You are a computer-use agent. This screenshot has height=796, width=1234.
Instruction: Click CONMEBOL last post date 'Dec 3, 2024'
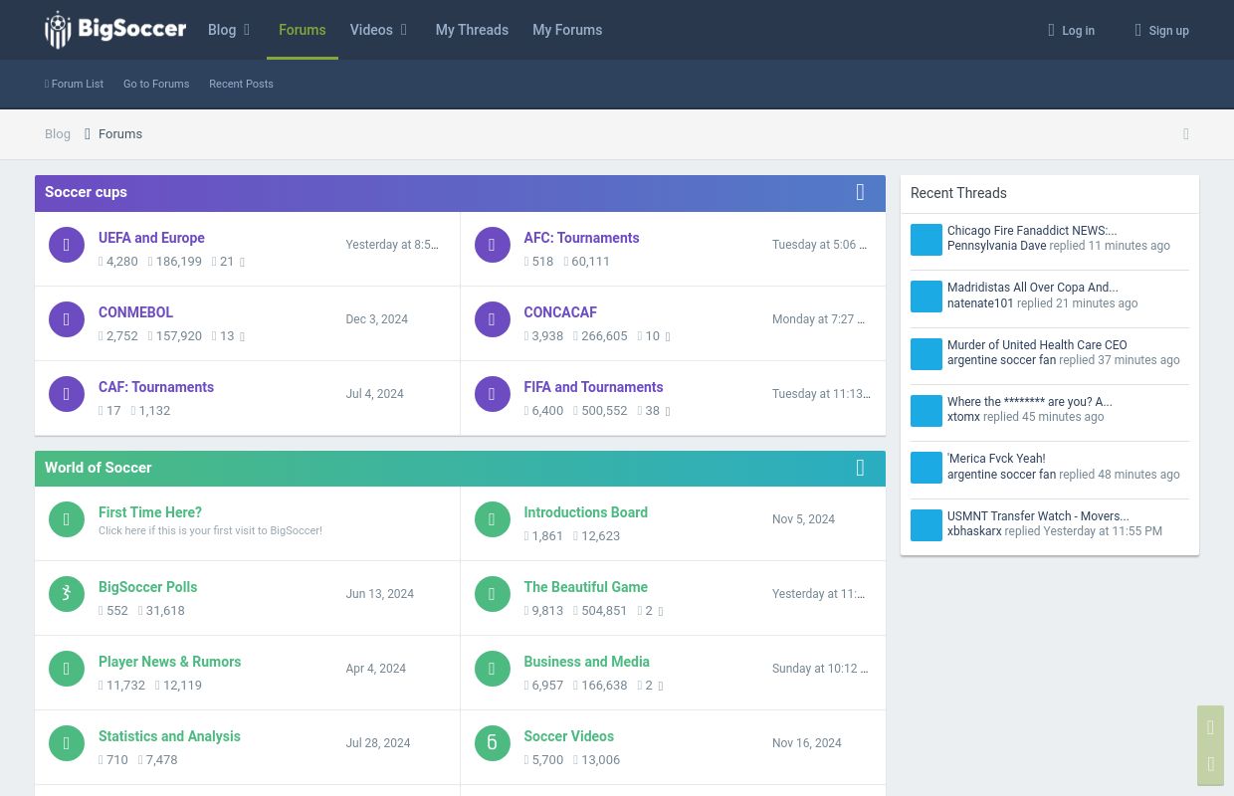click(377, 319)
